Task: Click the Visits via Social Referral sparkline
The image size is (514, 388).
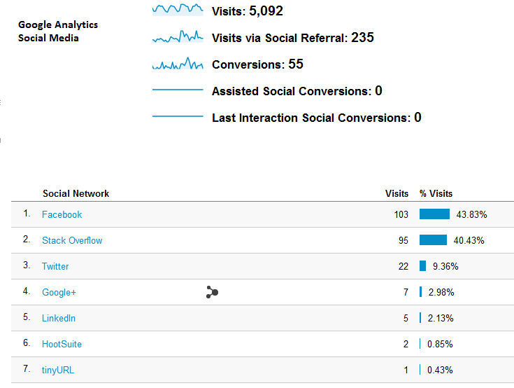Action: (178, 36)
